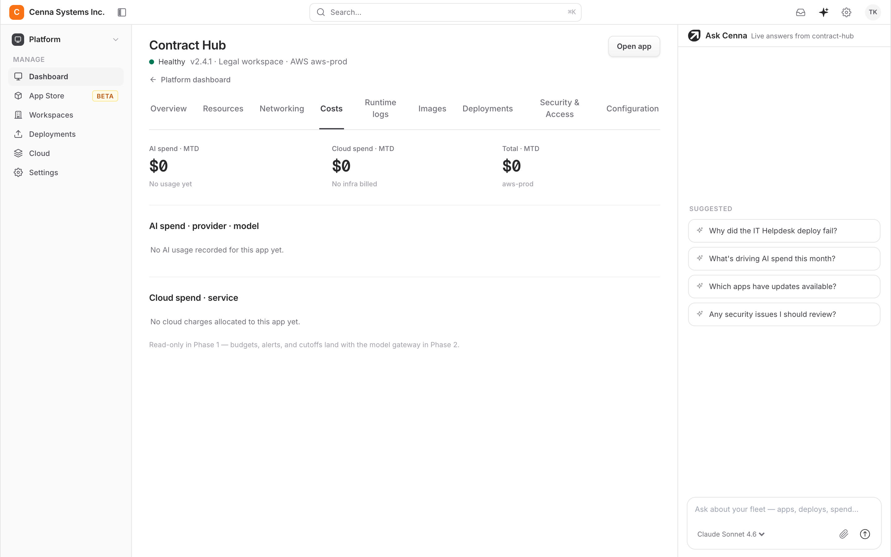Image resolution: width=891 pixels, height=557 pixels.
Task: Open the Runtime logs tab
Action: coord(380,108)
